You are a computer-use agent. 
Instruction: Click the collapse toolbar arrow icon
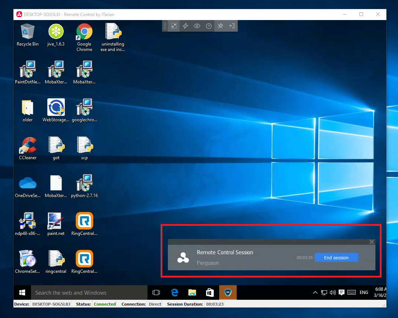coord(232,26)
